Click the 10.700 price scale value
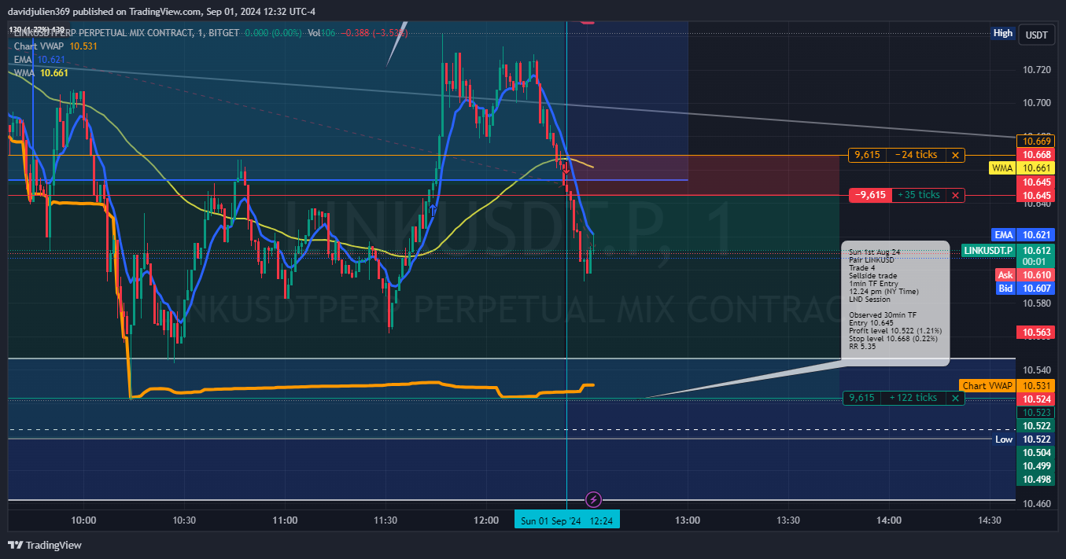Viewport: 1066px width, 559px height. pos(1036,103)
